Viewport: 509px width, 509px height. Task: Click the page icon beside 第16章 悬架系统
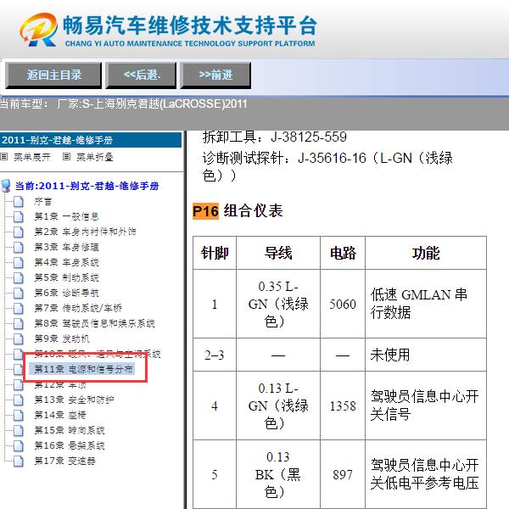point(19,445)
